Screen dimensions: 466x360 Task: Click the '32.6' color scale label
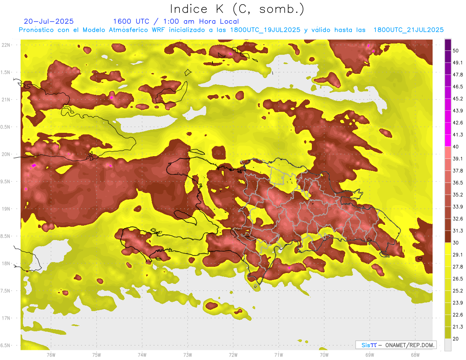pyautogui.click(x=457, y=219)
